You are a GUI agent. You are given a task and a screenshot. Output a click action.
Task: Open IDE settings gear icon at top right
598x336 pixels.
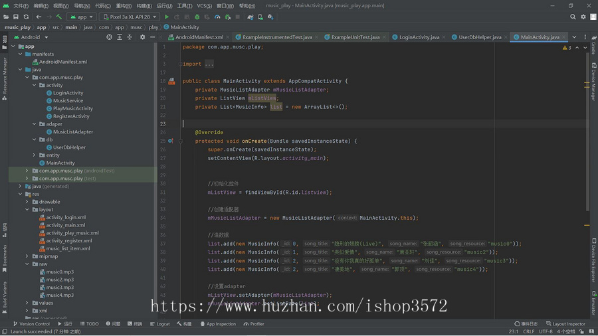[x=583, y=17]
